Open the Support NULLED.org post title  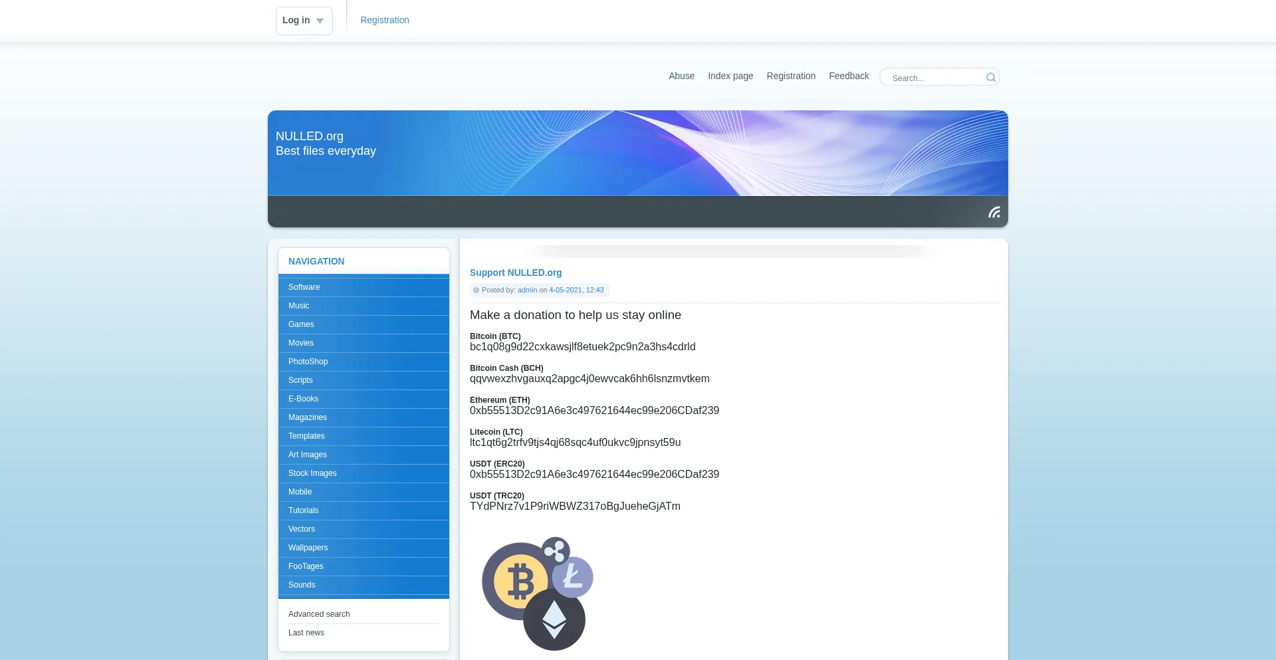pos(516,273)
